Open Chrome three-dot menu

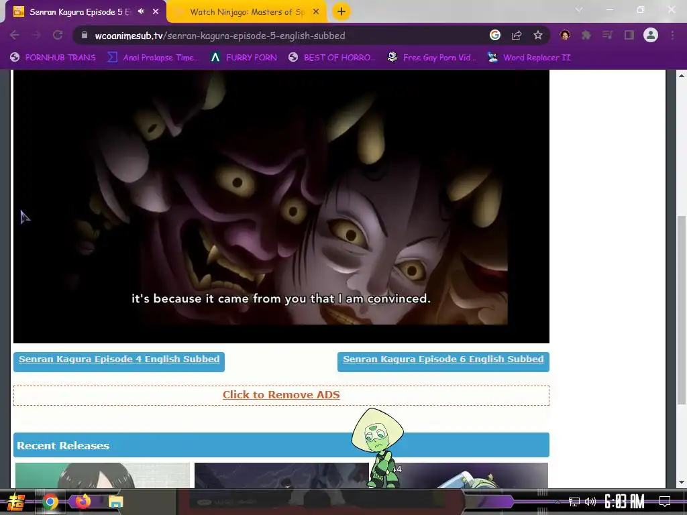[x=672, y=36]
